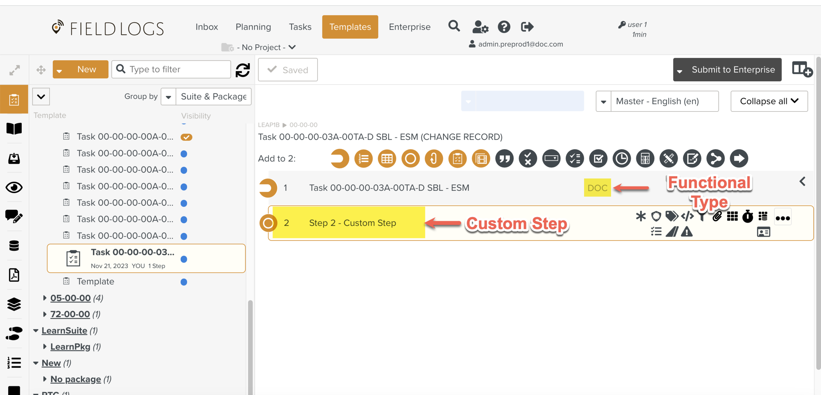
Task: Open the user settings icon in header
Action: click(x=480, y=27)
